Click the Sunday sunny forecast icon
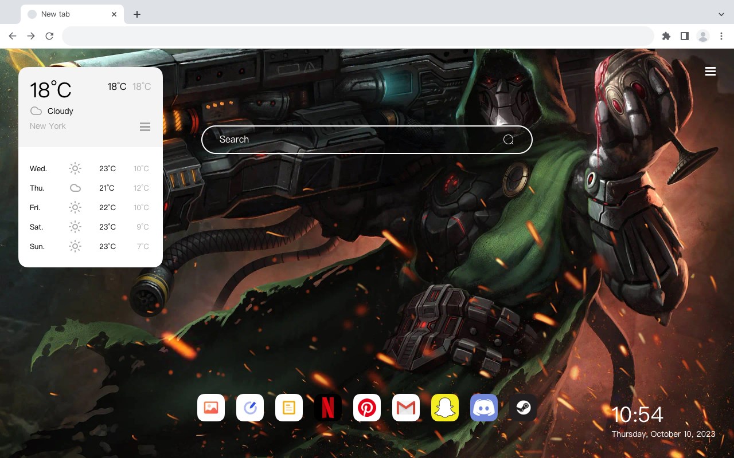 [x=75, y=246]
